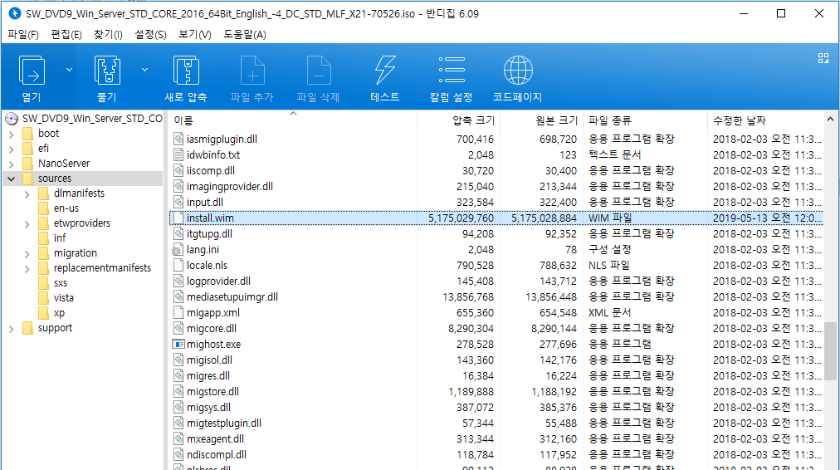
Task: Select the inf folder in tree
Action: click(60, 238)
